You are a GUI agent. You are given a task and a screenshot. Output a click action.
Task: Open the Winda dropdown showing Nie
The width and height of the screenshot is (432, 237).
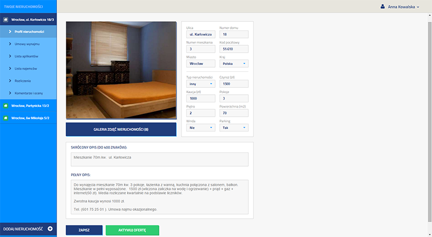pos(201,128)
